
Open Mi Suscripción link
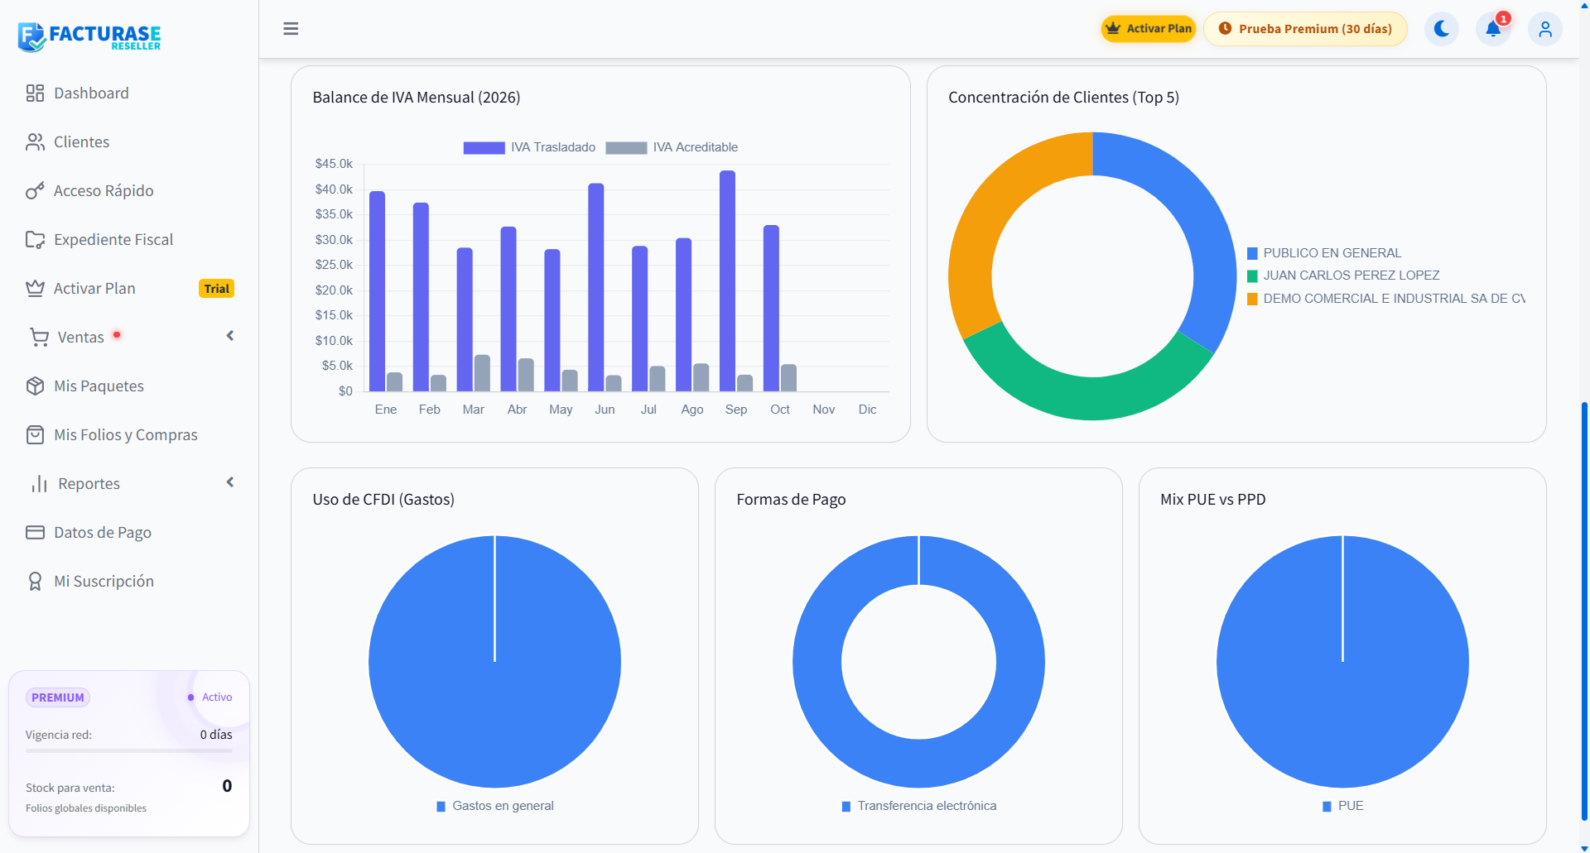click(129, 582)
